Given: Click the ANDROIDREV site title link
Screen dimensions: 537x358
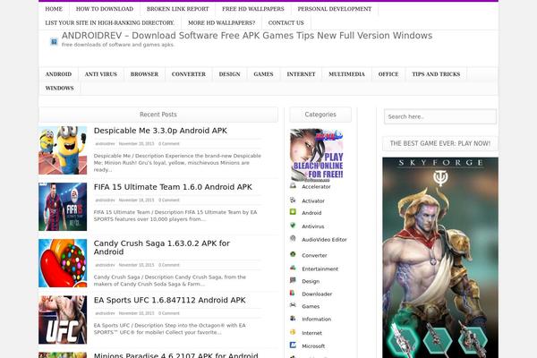Looking at the screenshot, I should coord(247,36).
